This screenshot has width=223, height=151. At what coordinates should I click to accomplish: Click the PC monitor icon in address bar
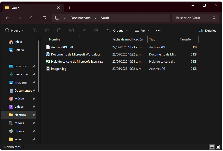pos(57,18)
